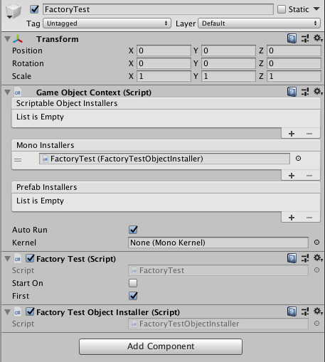Open object picker for the Kernel field

click(316, 243)
